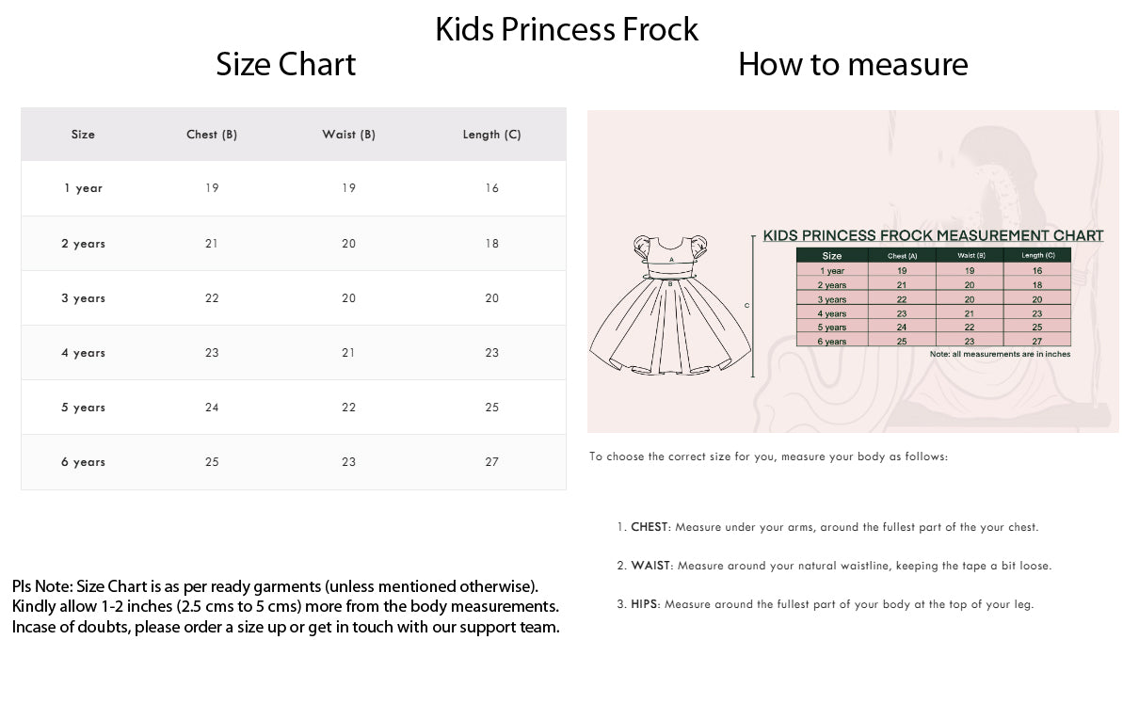
Task: Click the "Chest (B)" column header
Action: tap(212, 135)
